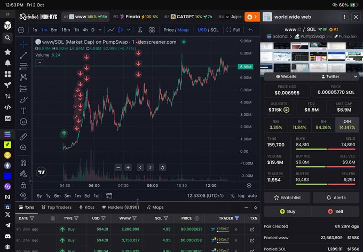This screenshot has width=363, height=252.
Task: Toggle chart to log scale
Action: (241, 196)
